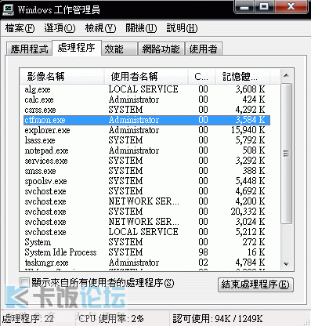Open the 檢視(V) menu
Image resolution: width=311 pixels, height=326 pixels.
[x=100, y=28]
